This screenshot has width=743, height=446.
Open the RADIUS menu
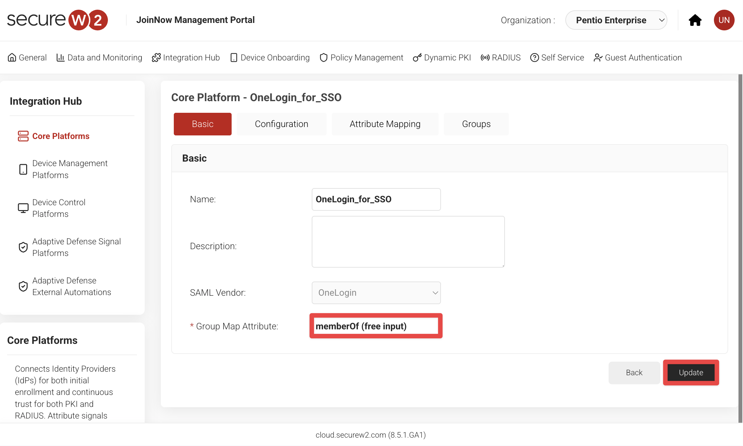(x=501, y=58)
